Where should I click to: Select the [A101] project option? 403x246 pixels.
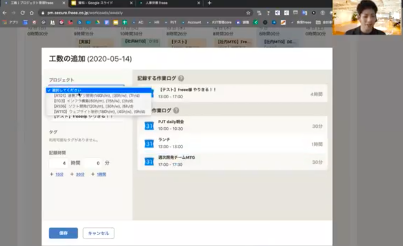pos(99,95)
